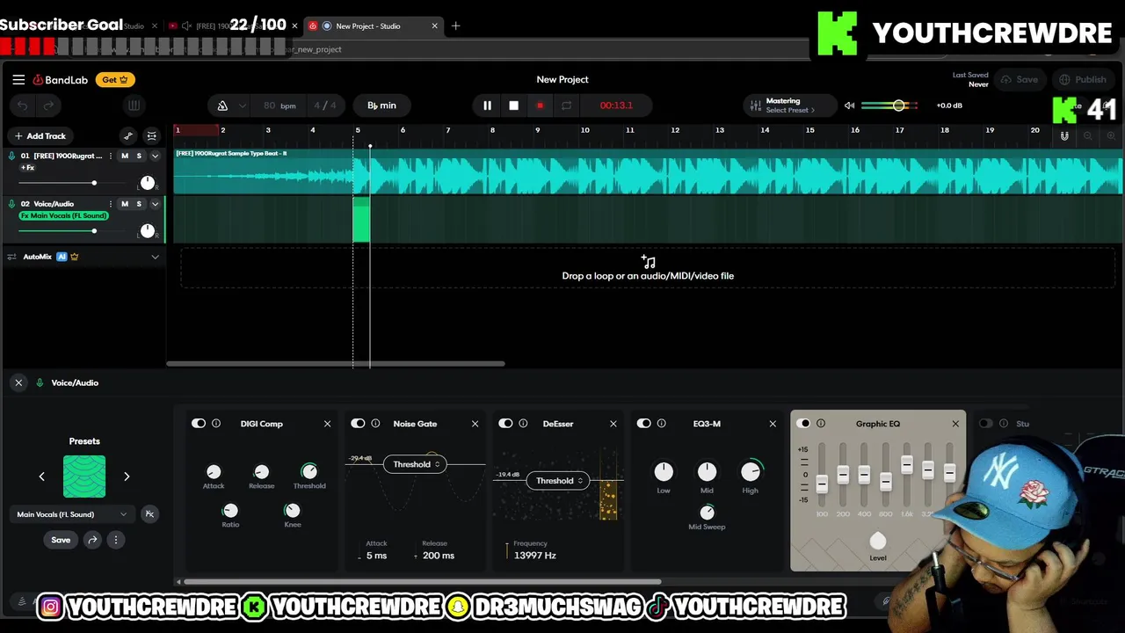Mute track 01 with M button

click(x=125, y=156)
